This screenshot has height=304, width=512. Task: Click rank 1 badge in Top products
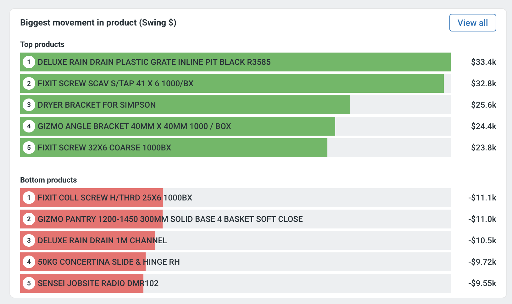[29, 62]
